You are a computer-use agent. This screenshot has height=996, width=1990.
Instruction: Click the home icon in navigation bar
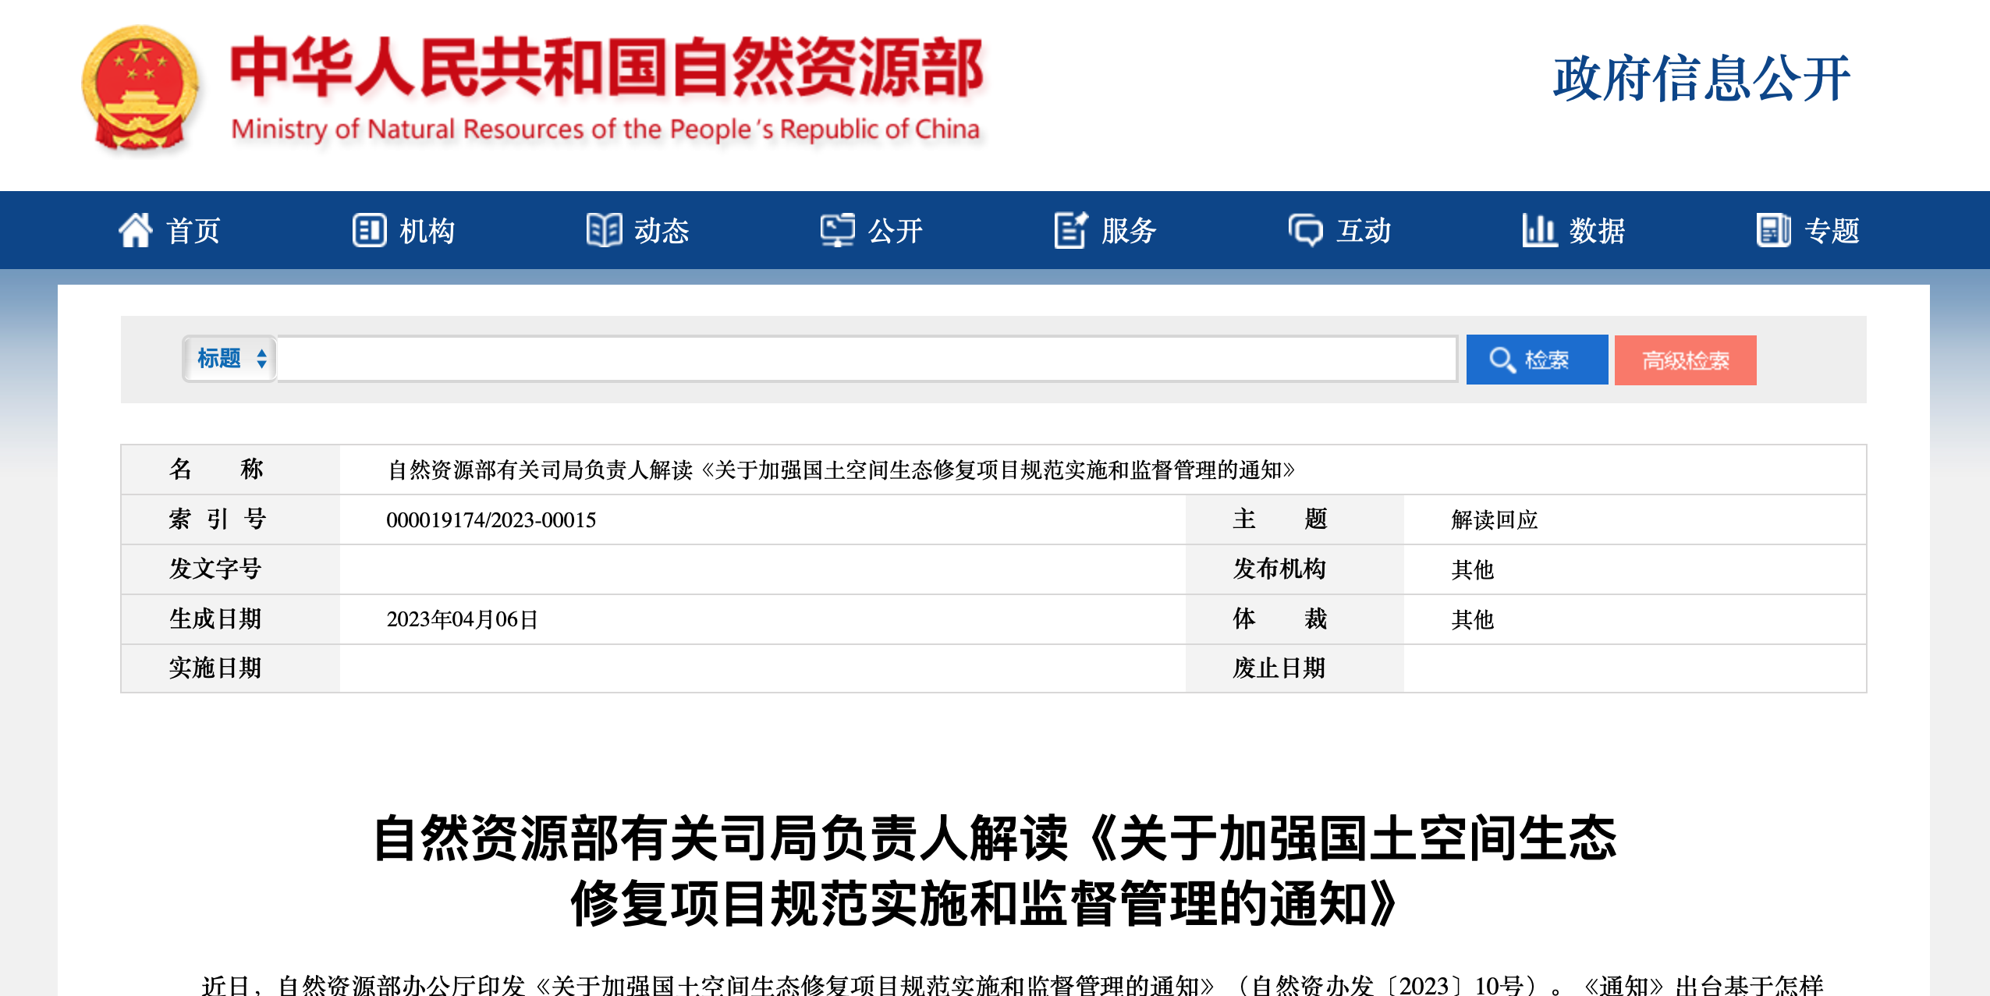pyautogui.click(x=136, y=230)
